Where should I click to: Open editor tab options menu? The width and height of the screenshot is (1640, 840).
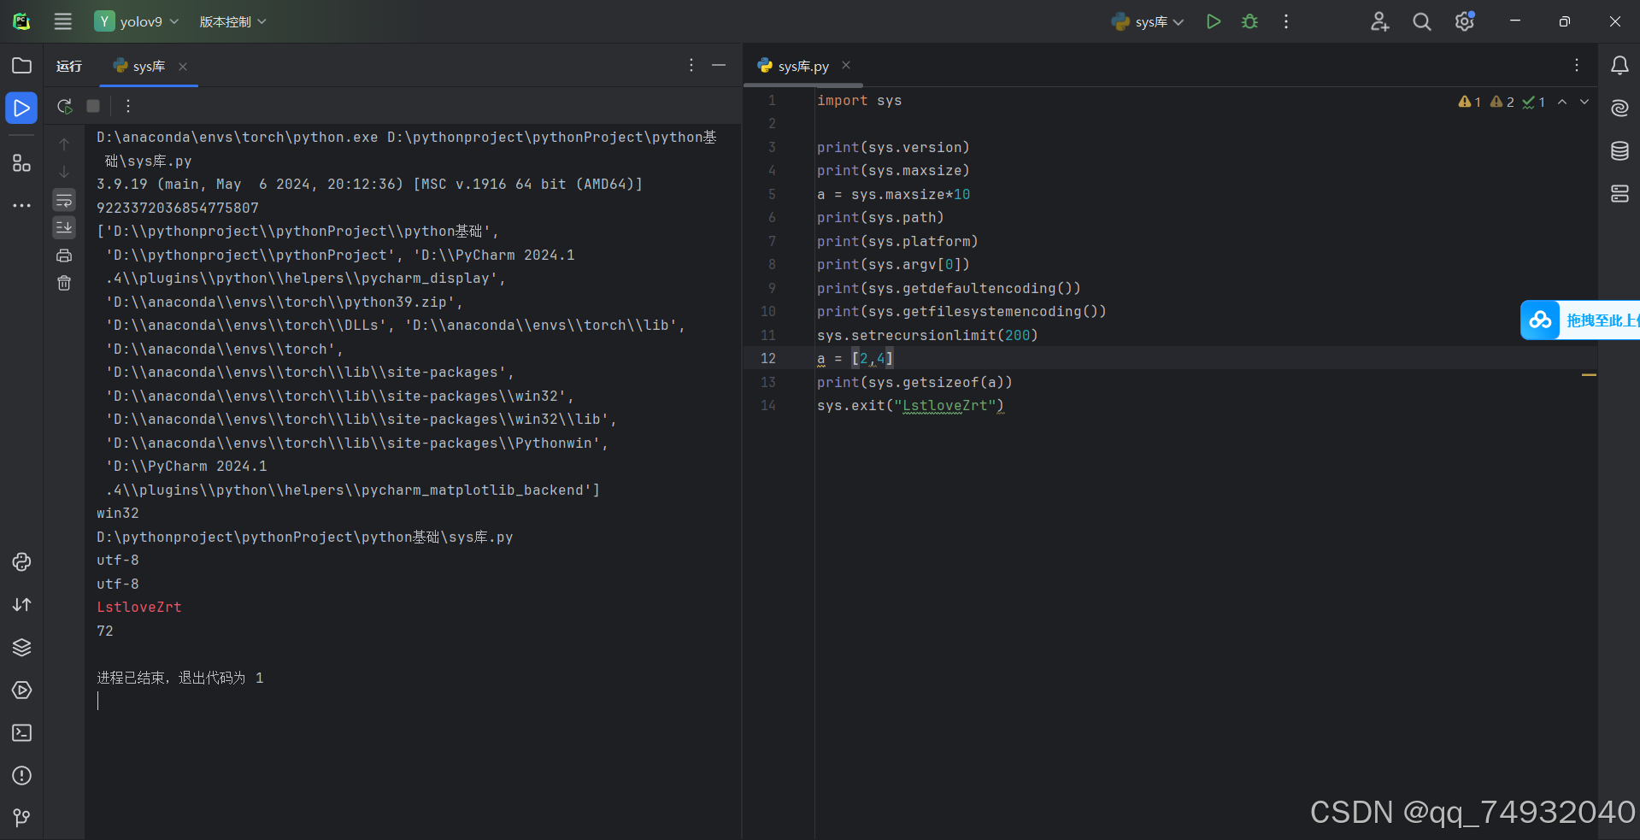pos(1577,65)
